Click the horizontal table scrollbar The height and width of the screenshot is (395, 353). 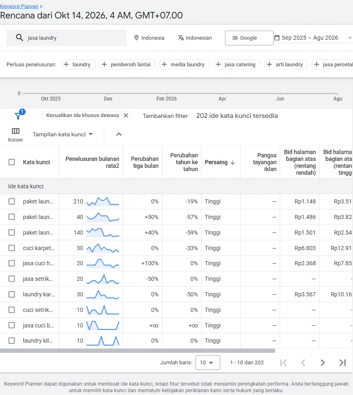point(138,351)
